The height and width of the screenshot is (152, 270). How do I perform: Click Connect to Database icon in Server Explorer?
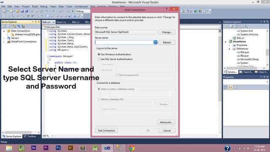point(14,26)
